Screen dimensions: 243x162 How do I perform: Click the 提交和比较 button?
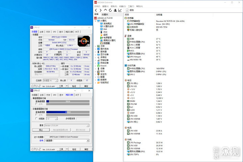(81, 130)
